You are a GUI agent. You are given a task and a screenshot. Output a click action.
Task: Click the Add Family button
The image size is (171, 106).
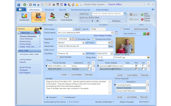click(x=145, y=15)
